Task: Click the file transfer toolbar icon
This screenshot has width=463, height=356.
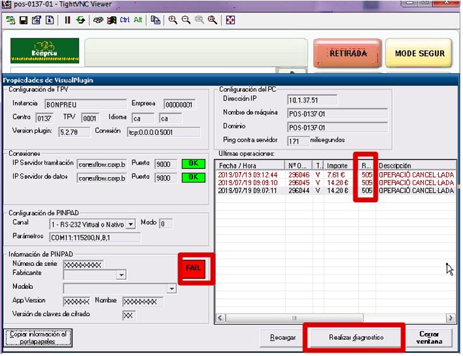Action: 155,20
